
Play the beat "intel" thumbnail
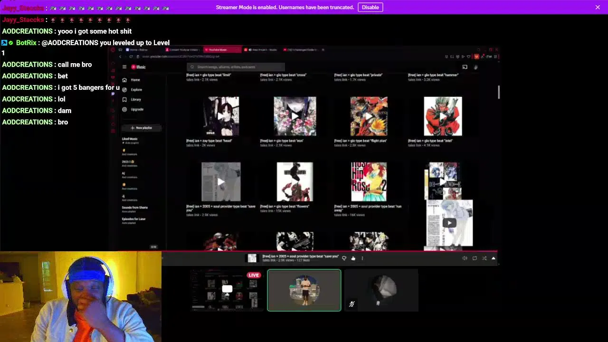click(443, 116)
